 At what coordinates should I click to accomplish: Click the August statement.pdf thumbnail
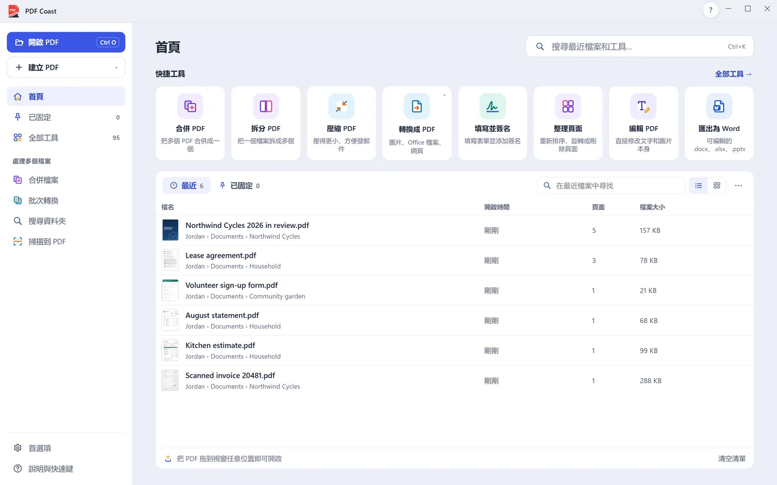[x=170, y=321]
